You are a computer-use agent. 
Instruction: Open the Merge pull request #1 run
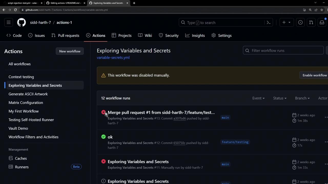point(161,112)
